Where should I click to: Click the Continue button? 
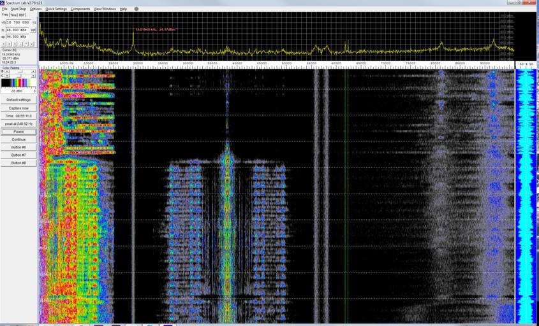(x=18, y=139)
